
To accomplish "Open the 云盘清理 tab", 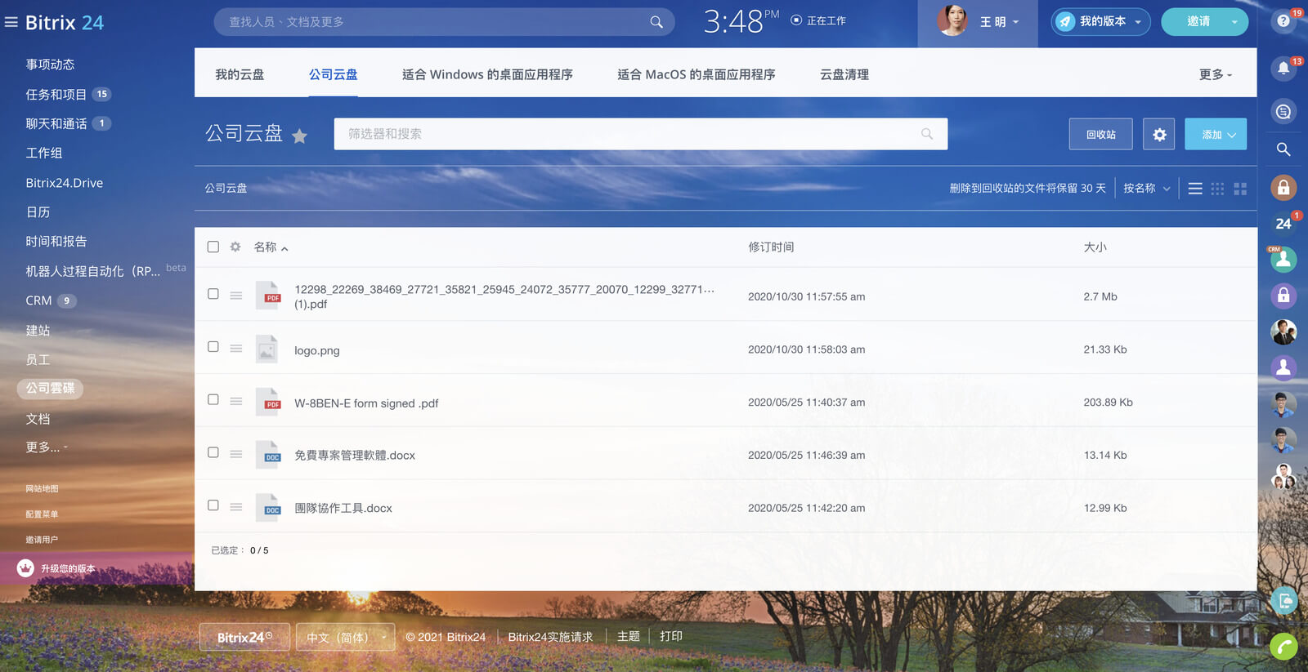I will [x=844, y=74].
